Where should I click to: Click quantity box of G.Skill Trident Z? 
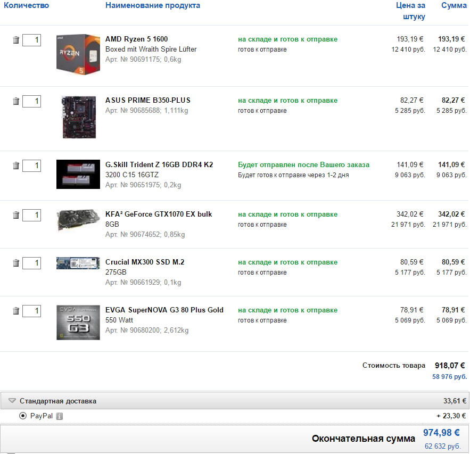32,166
